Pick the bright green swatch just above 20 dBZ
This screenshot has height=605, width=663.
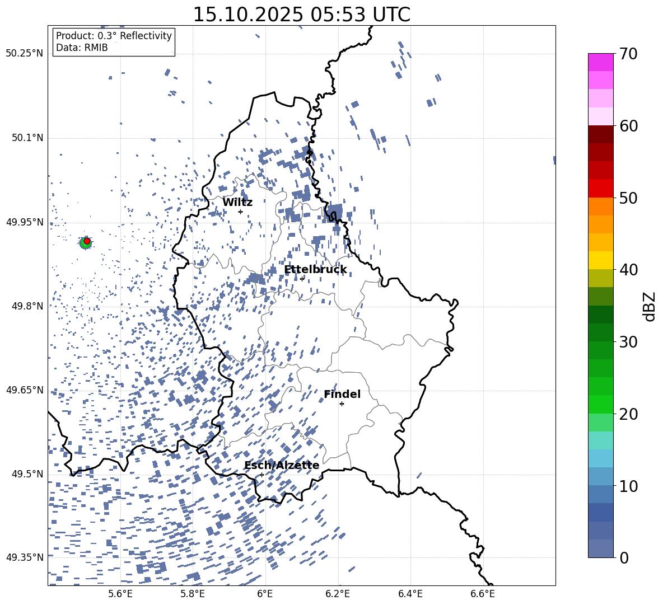click(x=600, y=404)
